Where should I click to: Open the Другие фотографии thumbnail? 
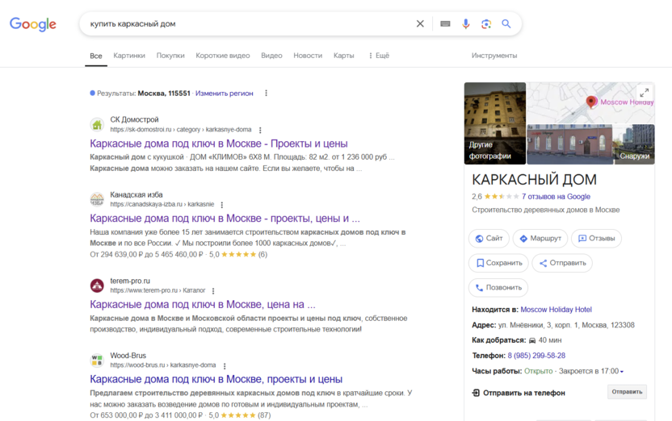point(494,123)
